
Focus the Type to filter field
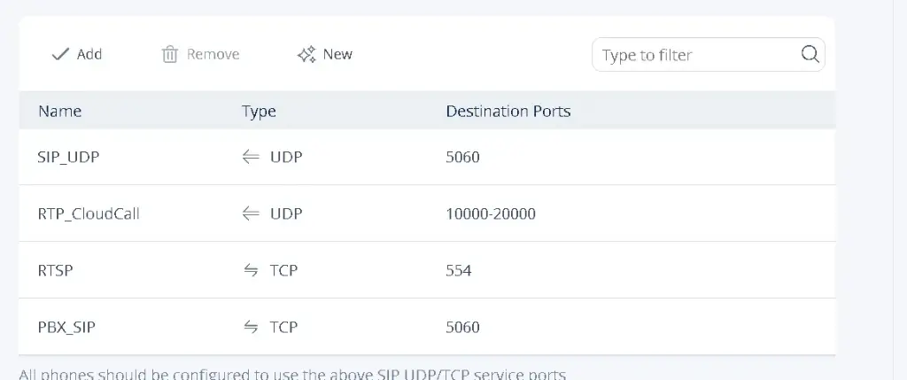click(x=695, y=55)
